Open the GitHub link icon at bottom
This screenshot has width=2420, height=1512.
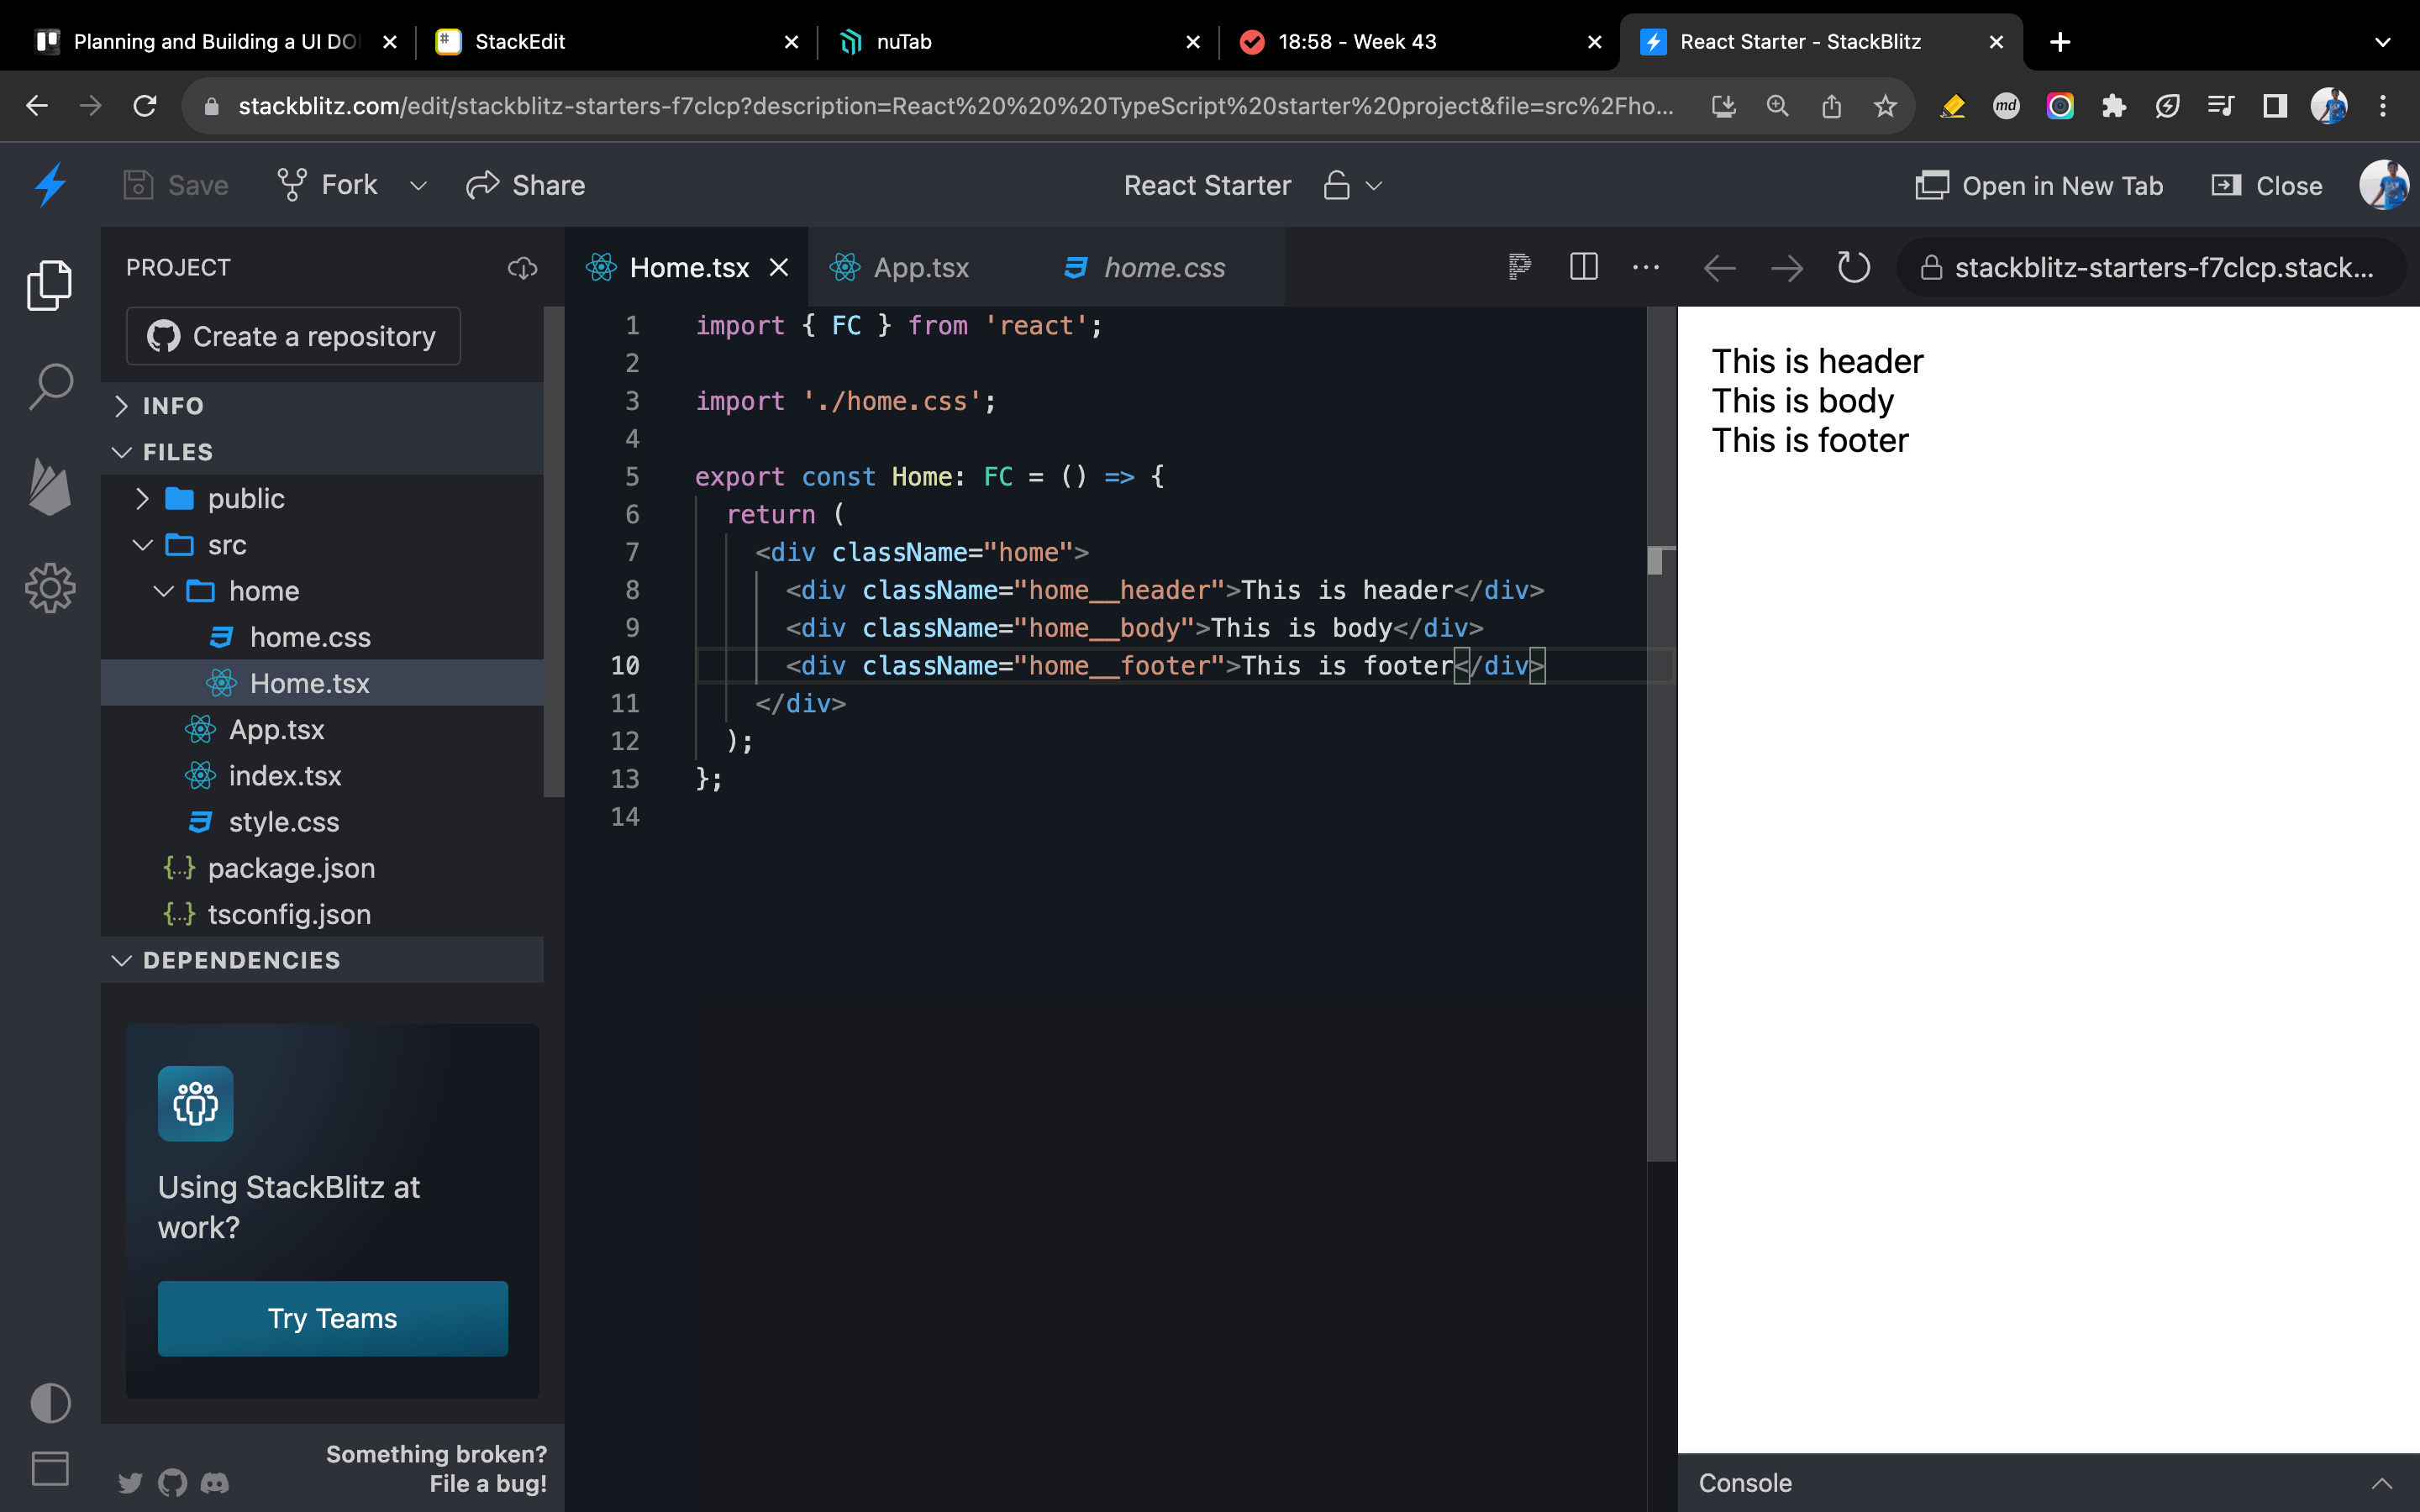[172, 1482]
